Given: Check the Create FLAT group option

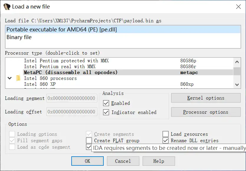Looking at the screenshot, I should coord(89,141).
